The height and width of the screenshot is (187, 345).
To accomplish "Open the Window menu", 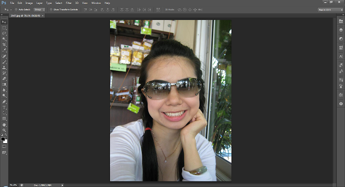I will click(x=96, y=3).
